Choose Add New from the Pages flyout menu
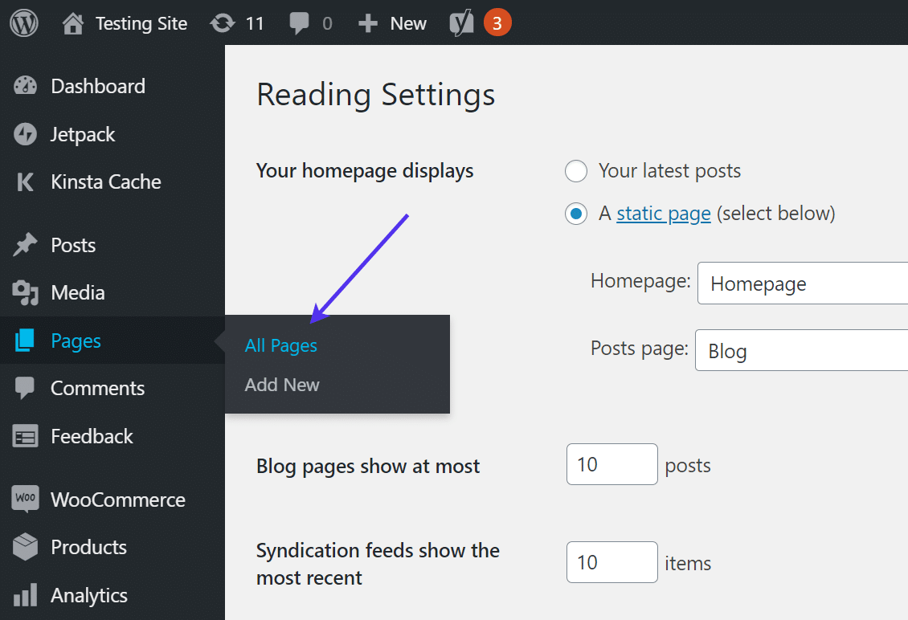This screenshot has width=908, height=620. pyautogui.click(x=281, y=385)
